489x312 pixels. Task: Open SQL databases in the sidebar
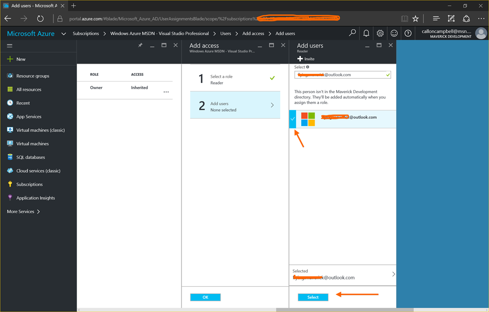coord(31,157)
